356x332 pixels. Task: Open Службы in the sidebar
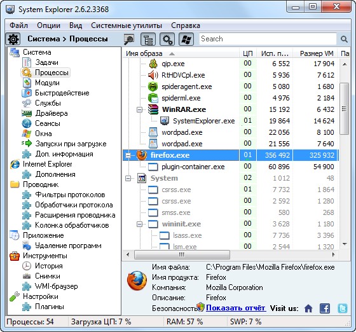(x=48, y=103)
